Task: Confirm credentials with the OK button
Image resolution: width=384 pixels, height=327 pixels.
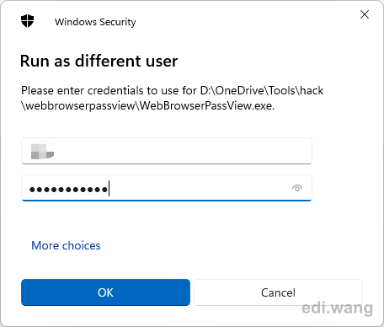Action: pos(105,292)
